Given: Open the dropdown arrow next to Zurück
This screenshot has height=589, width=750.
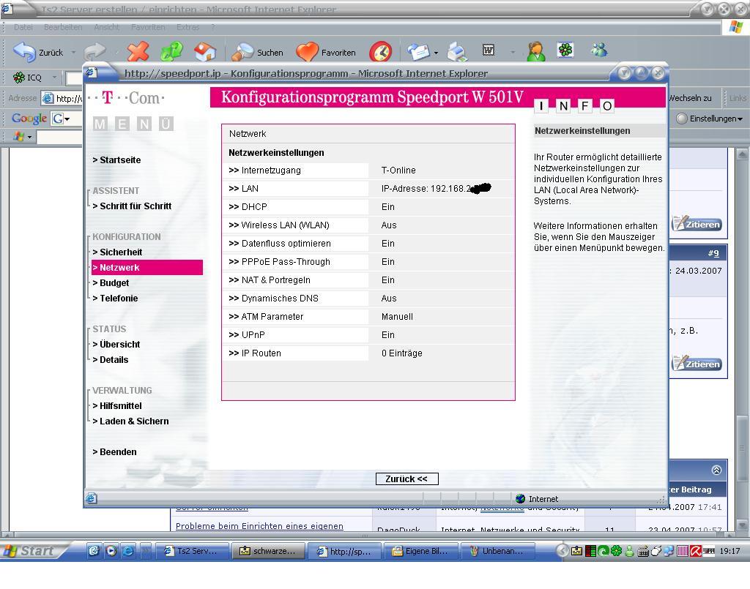Looking at the screenshot, I should click(73, 52).
